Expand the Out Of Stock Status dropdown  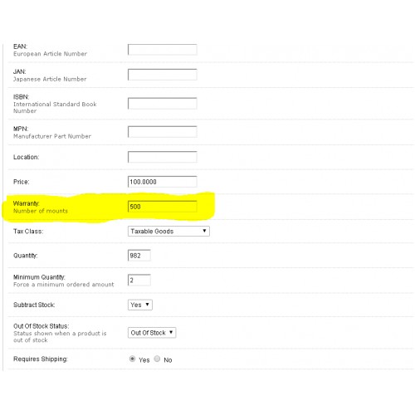click(x=152, y=333)
